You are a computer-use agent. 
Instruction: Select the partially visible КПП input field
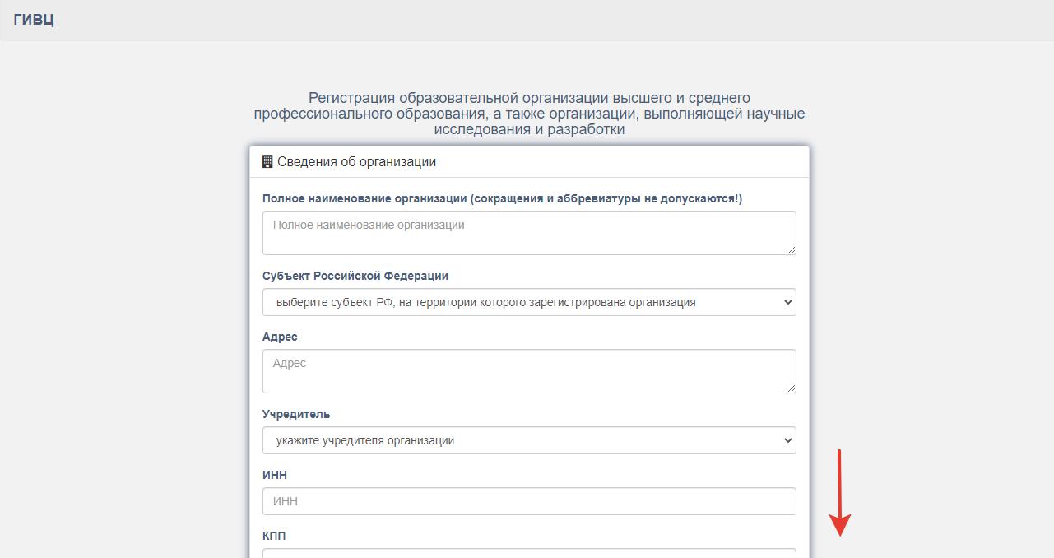(x=528, y=553)
